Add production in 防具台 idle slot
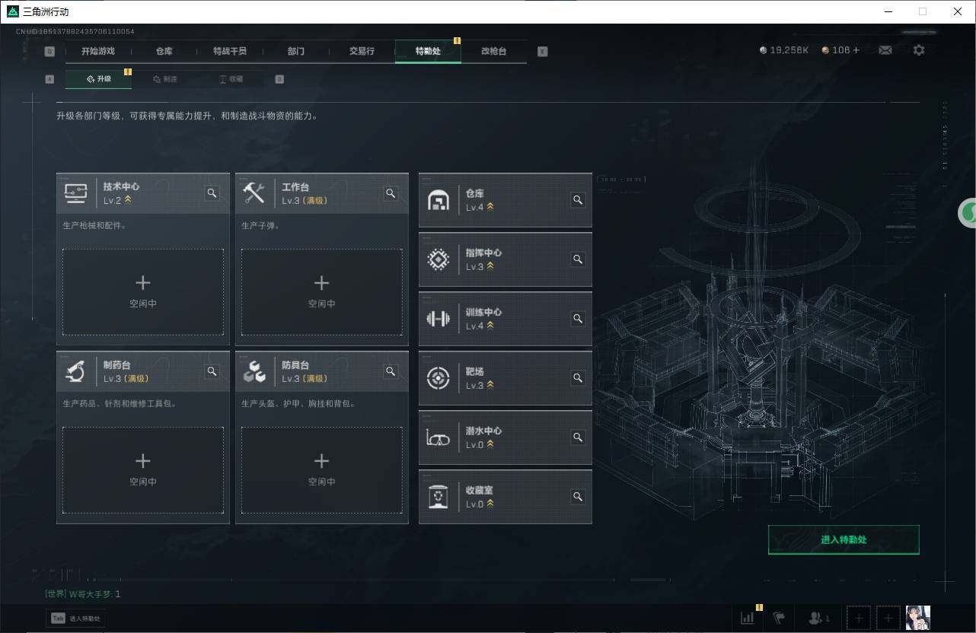Viewport: 976px width, 633px height. point(321,470)
